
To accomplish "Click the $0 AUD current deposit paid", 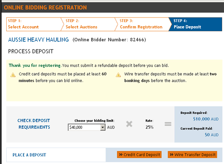I will click(x=212, y=134).
